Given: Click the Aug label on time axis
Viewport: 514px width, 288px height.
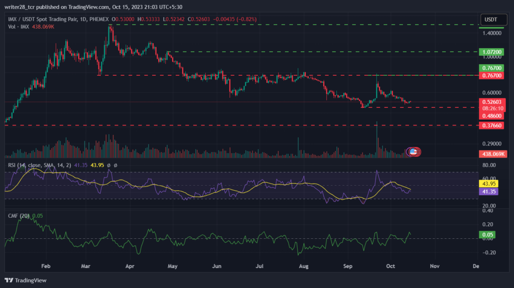Looking at the screenshot, I should [304, 266].
